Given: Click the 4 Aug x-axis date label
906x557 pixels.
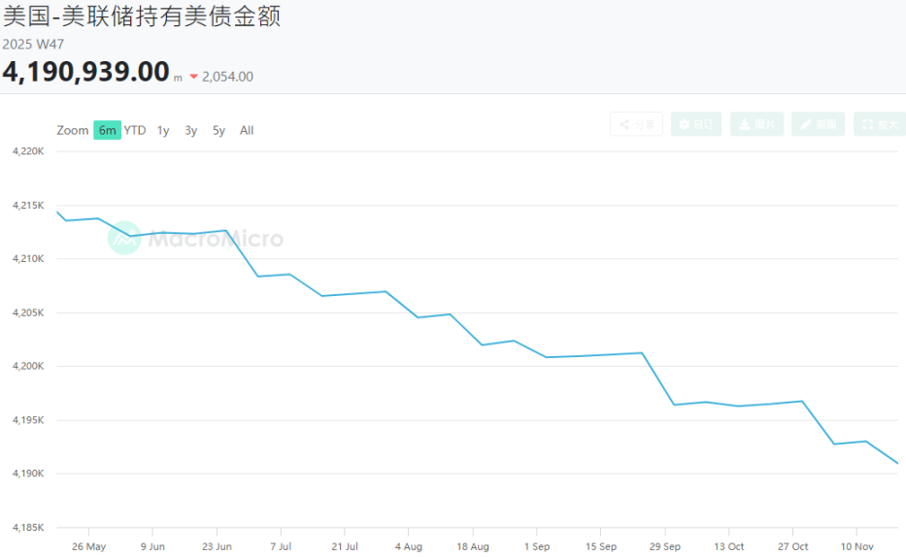Looking at the screenshot, I should pyautogui.click(x=408, y=546).
